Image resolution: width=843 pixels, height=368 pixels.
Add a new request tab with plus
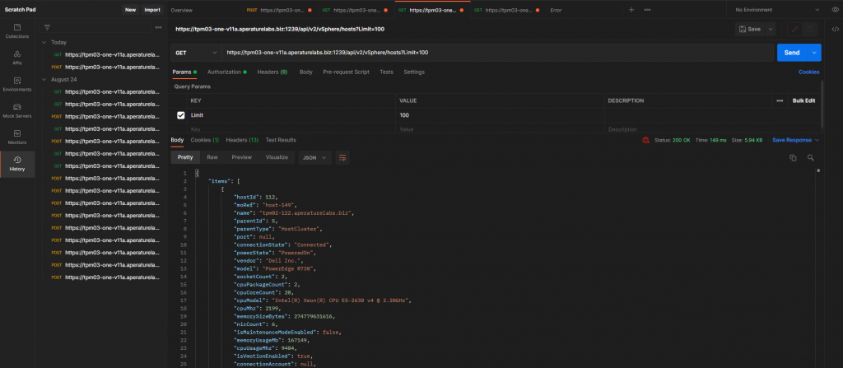(631, 10)
